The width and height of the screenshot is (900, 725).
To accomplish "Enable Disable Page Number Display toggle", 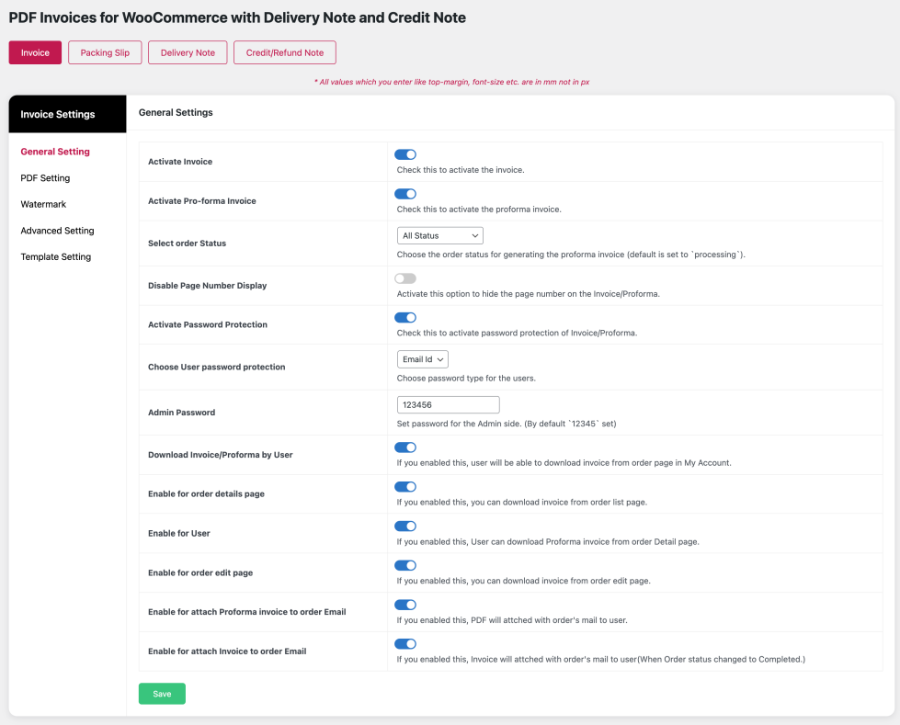I will click(404, 278).
